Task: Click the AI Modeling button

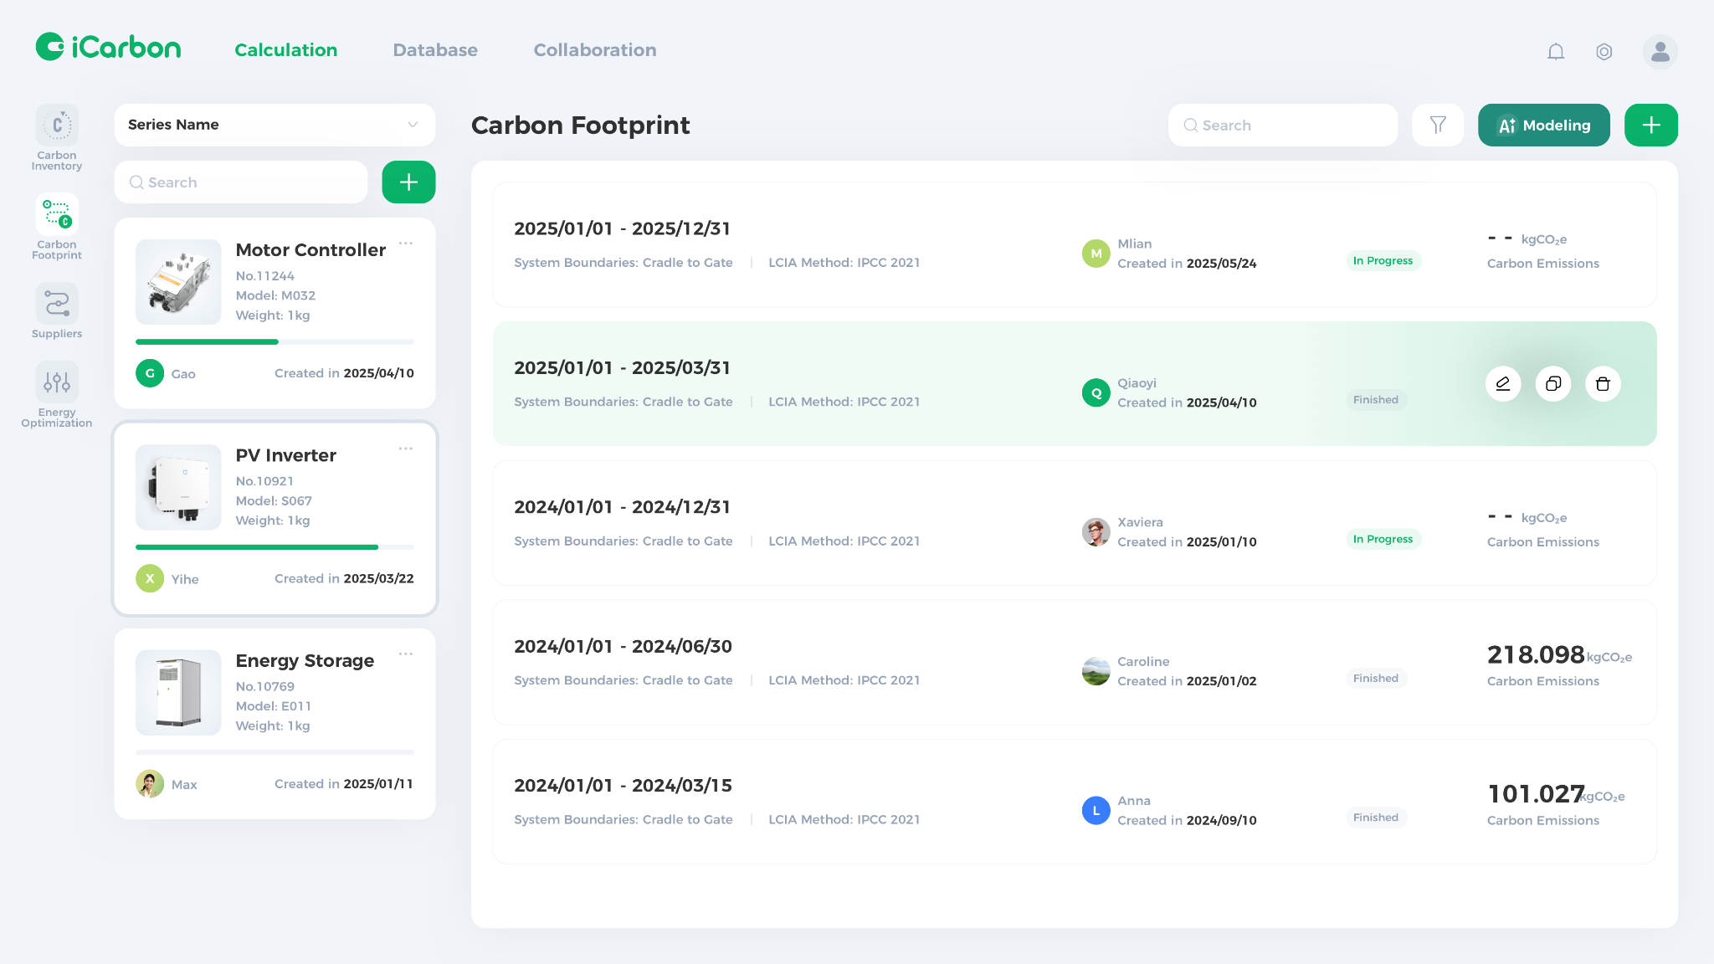Action: click(1543, 126)
